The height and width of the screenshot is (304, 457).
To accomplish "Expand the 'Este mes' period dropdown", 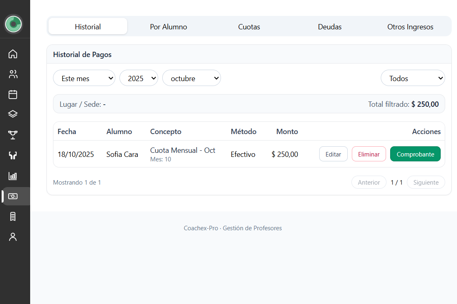I will click(x=84, y=78).
